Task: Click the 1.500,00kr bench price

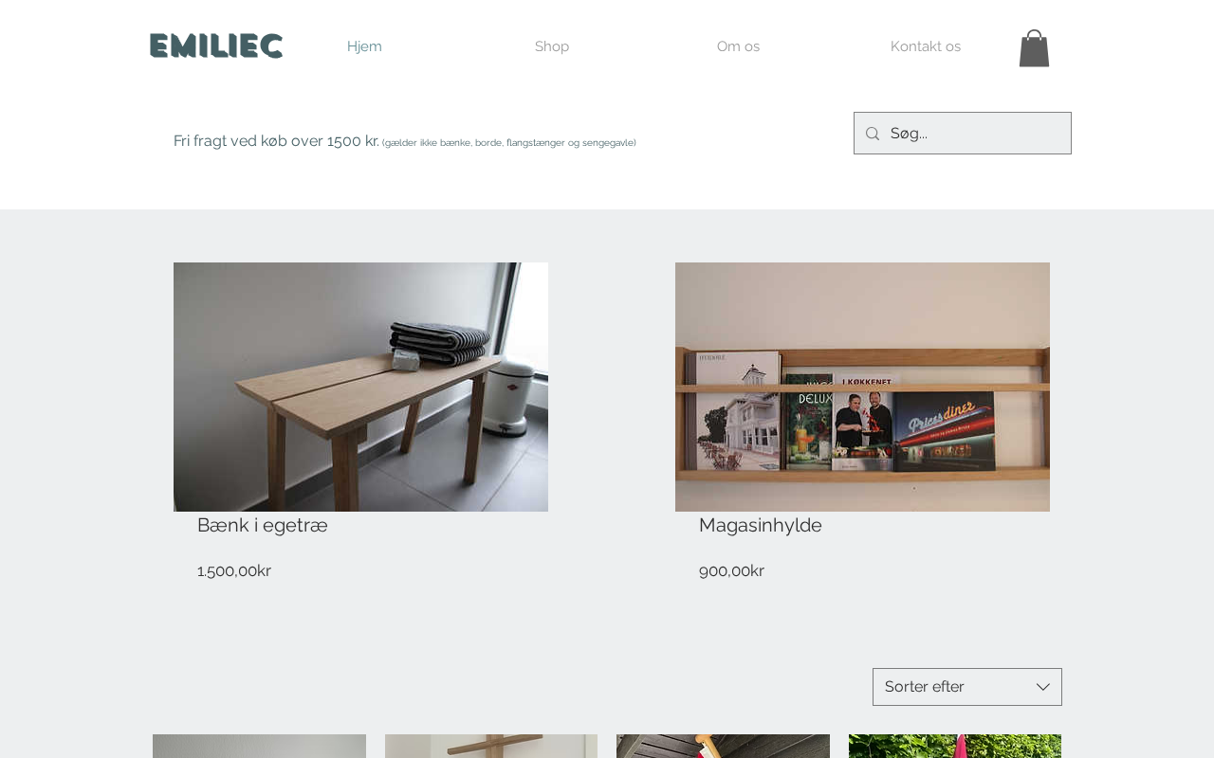Action: pyautogui.click(x=234, y=570)
